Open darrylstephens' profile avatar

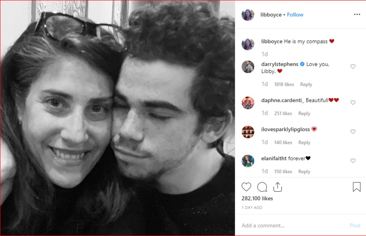[x=248, y=67]
